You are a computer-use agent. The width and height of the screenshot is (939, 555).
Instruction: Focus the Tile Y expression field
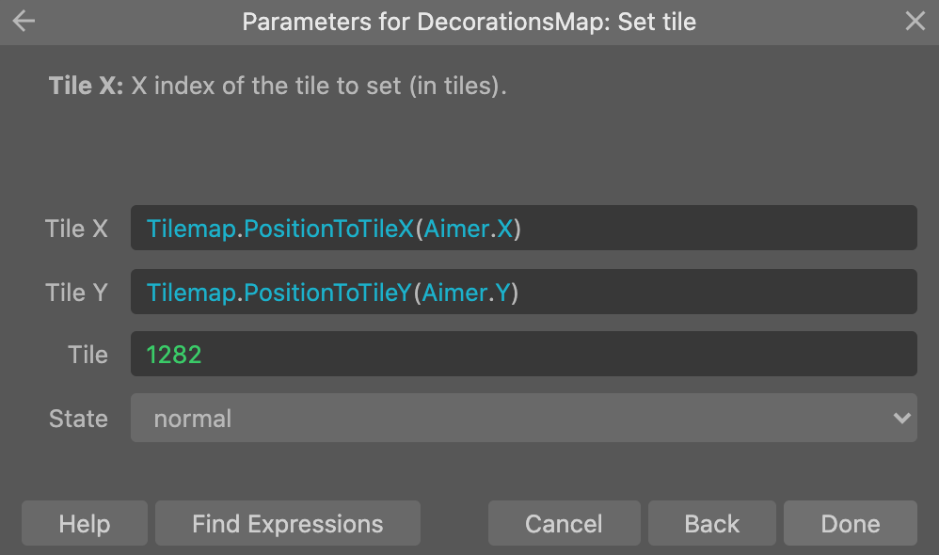coord(523,292)
